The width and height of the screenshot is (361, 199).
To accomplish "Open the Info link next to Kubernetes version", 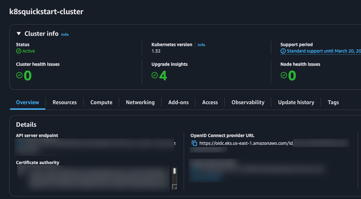I will pos(201,45).
